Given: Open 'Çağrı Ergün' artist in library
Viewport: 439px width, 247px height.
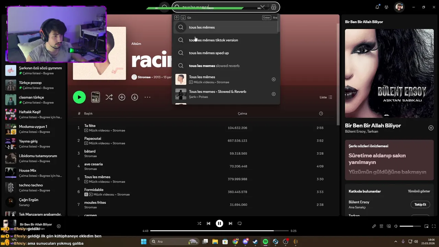Looking at the screenshot, I should [x=34, y=202].
